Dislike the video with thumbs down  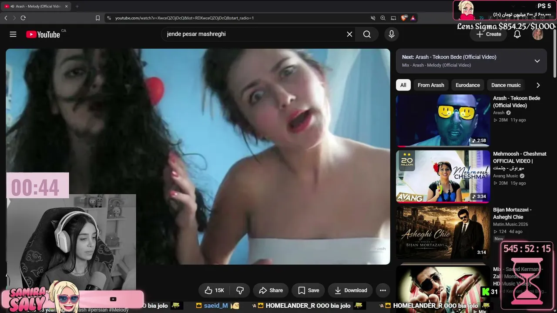[x=240, y=290]
